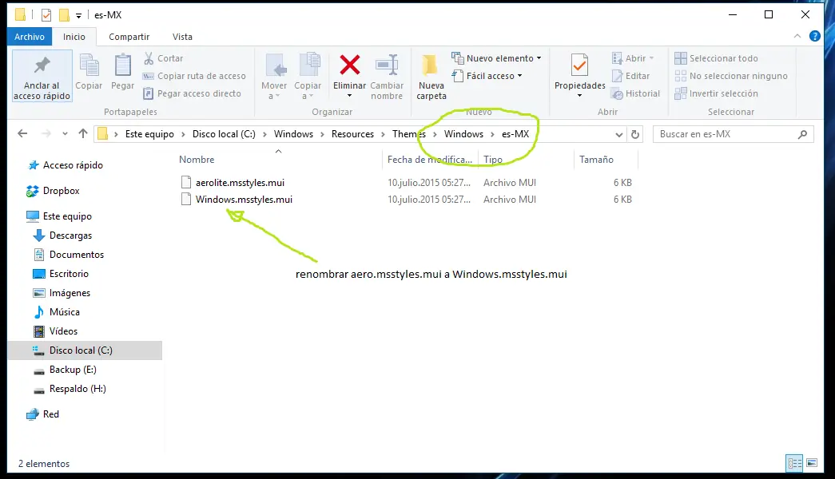Click the Pegar clipboard button
Screen dimensions: 835x479
(x=122, y=73)
